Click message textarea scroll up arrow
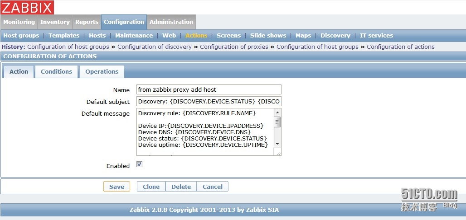466x220 pixels. click(x=277, y=112)
